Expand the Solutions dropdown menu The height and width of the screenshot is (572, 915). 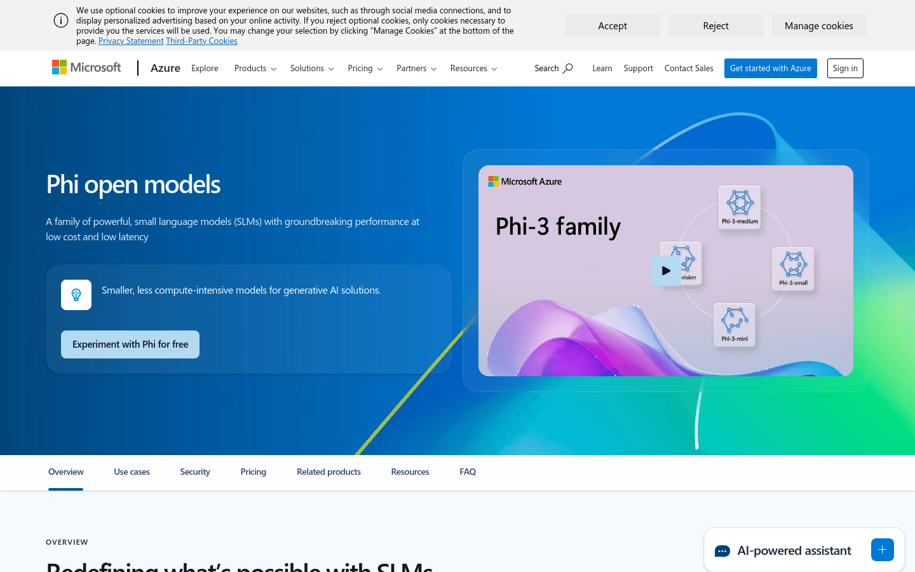pos(312,68)
